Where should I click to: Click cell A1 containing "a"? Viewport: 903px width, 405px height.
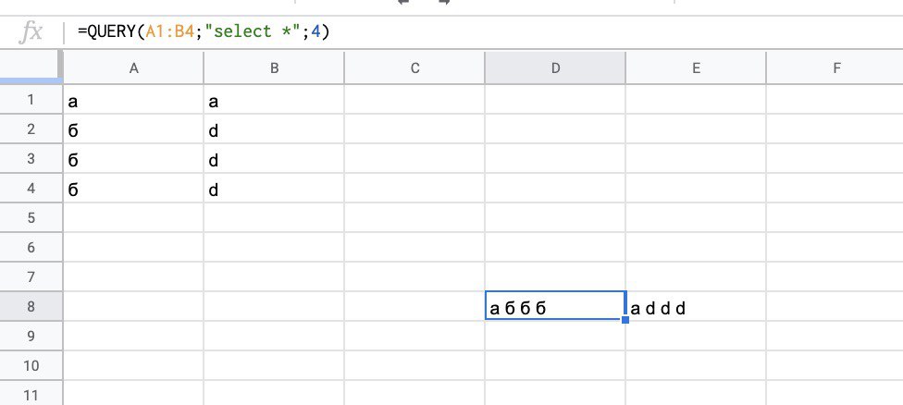[133, 100]
